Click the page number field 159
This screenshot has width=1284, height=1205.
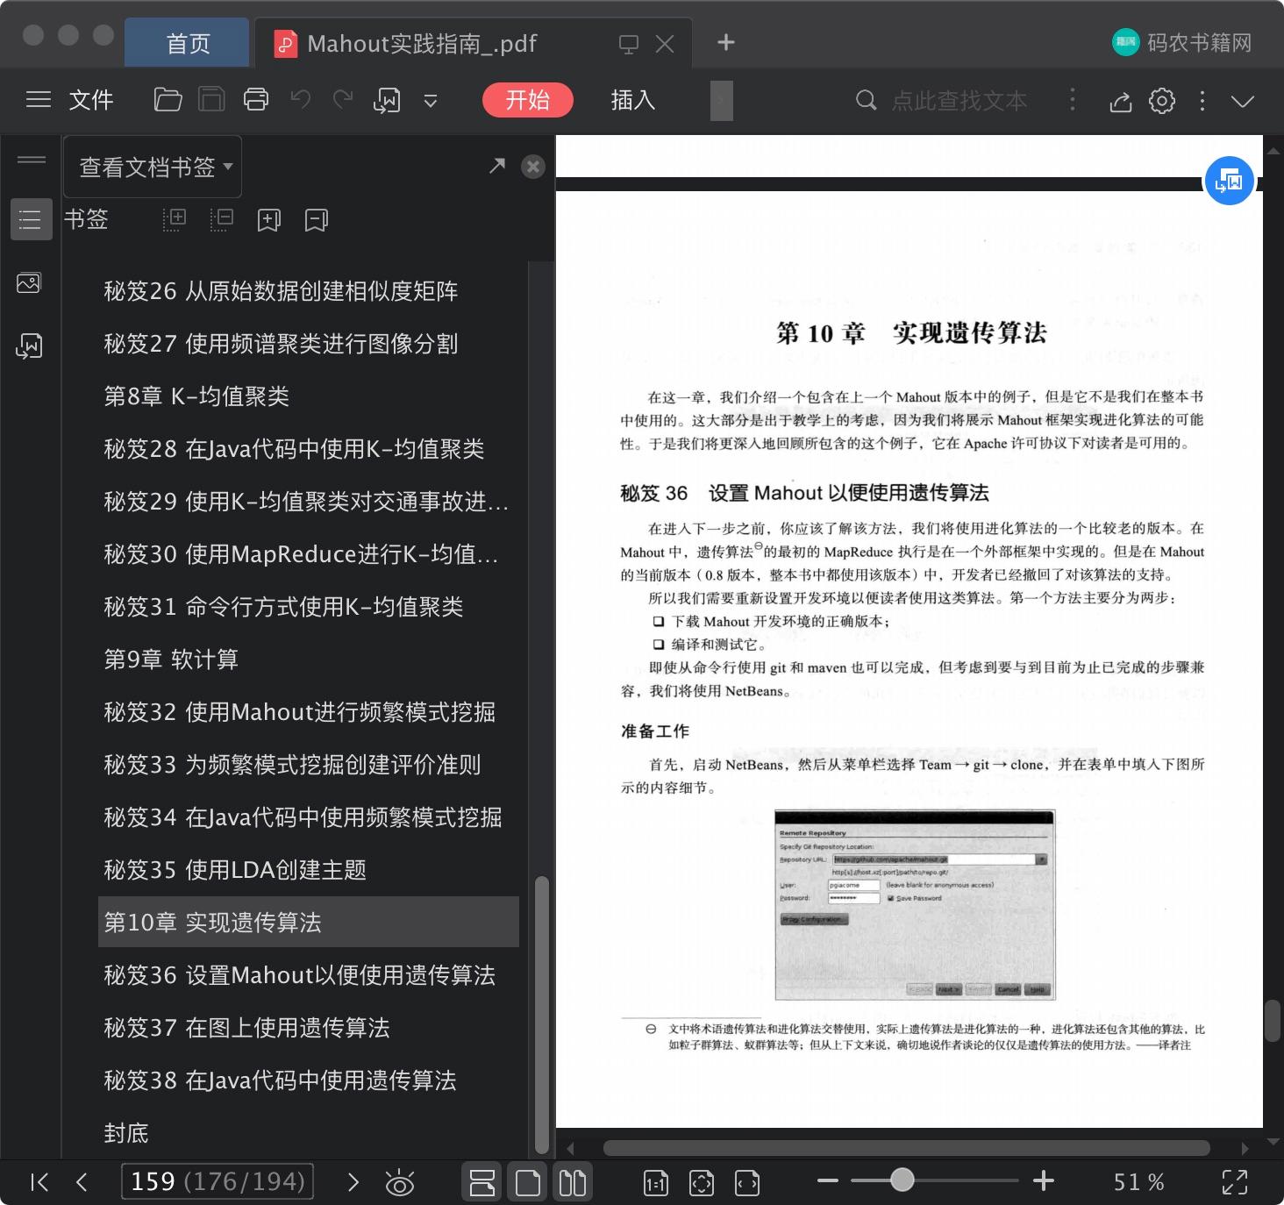click(x=217, y=1181)
